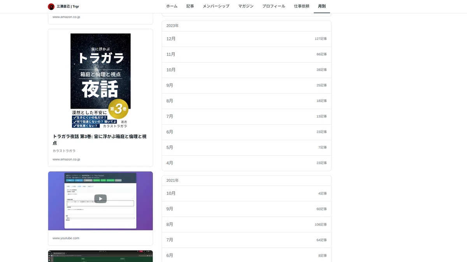Open 2023年 7月 with 13記事
467x262 pixels.
[x=246, y=116]
